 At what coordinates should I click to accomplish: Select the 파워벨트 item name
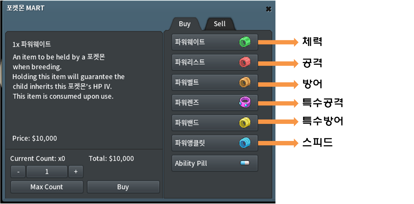tap(187, 83)
